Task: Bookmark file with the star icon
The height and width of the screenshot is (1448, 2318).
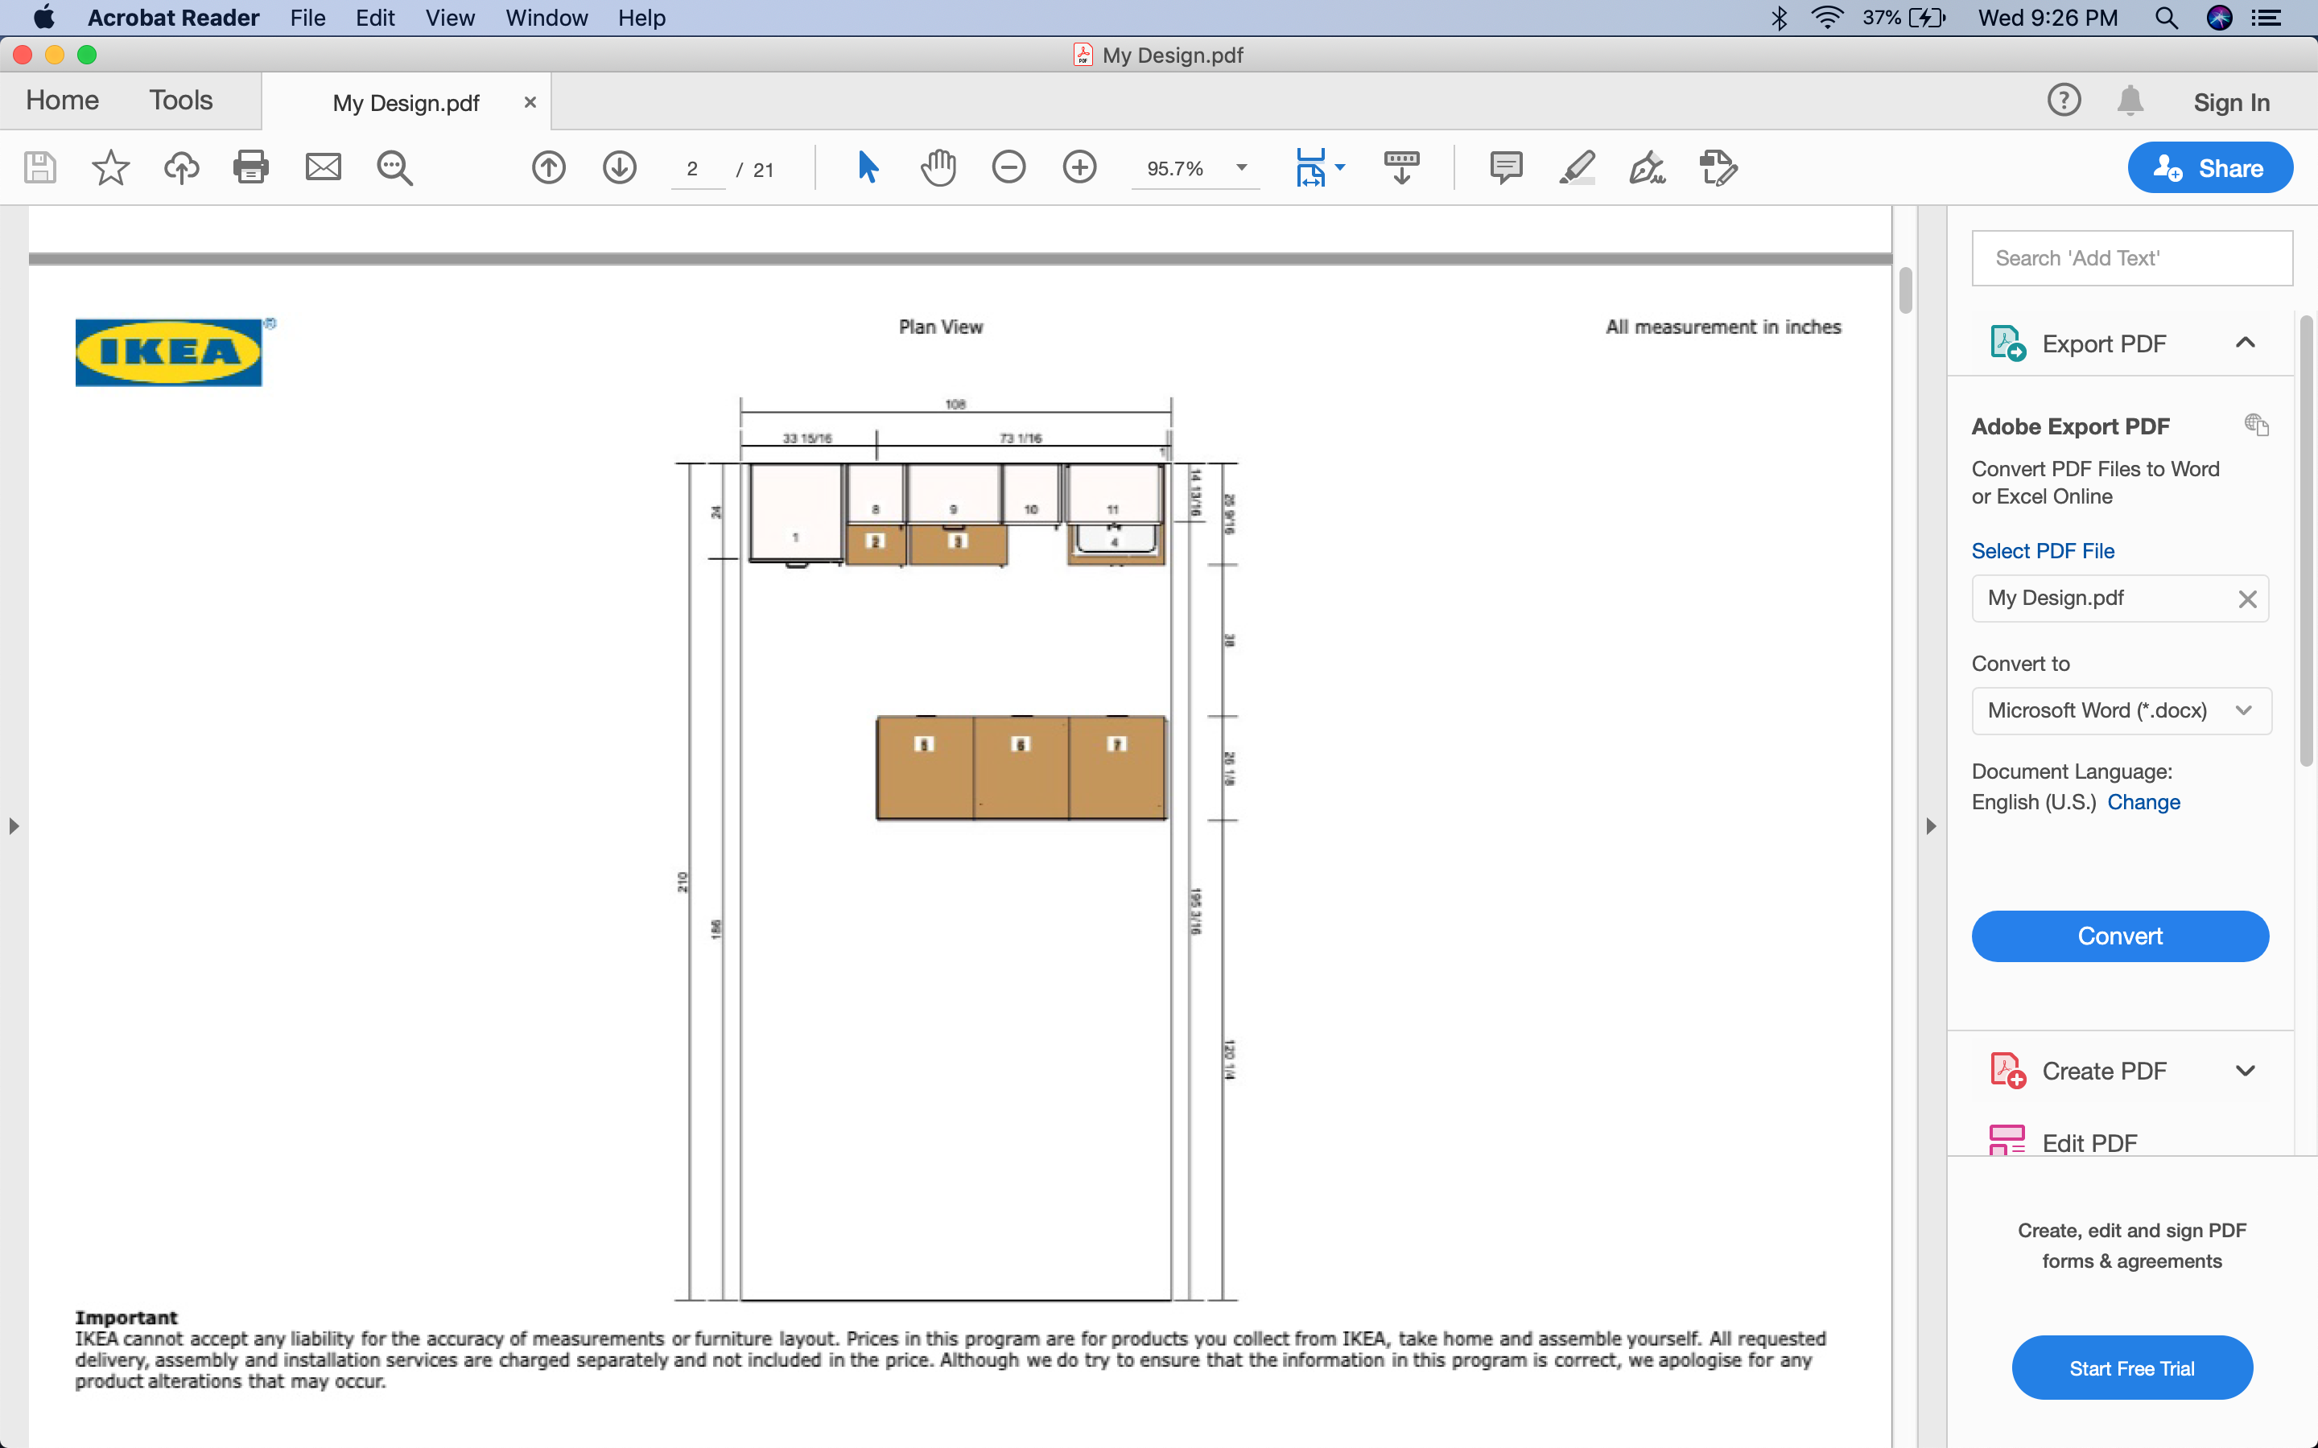Action: pos(110,167)
